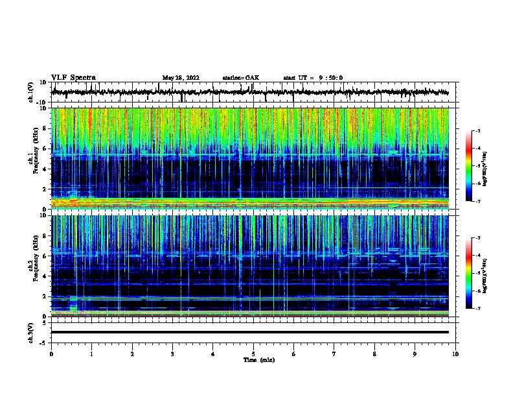Image resolution: width=513 pixels, height=397 pixels.
Task: Click the ch.3(V) axis label
Action: (x=31, y=333)
